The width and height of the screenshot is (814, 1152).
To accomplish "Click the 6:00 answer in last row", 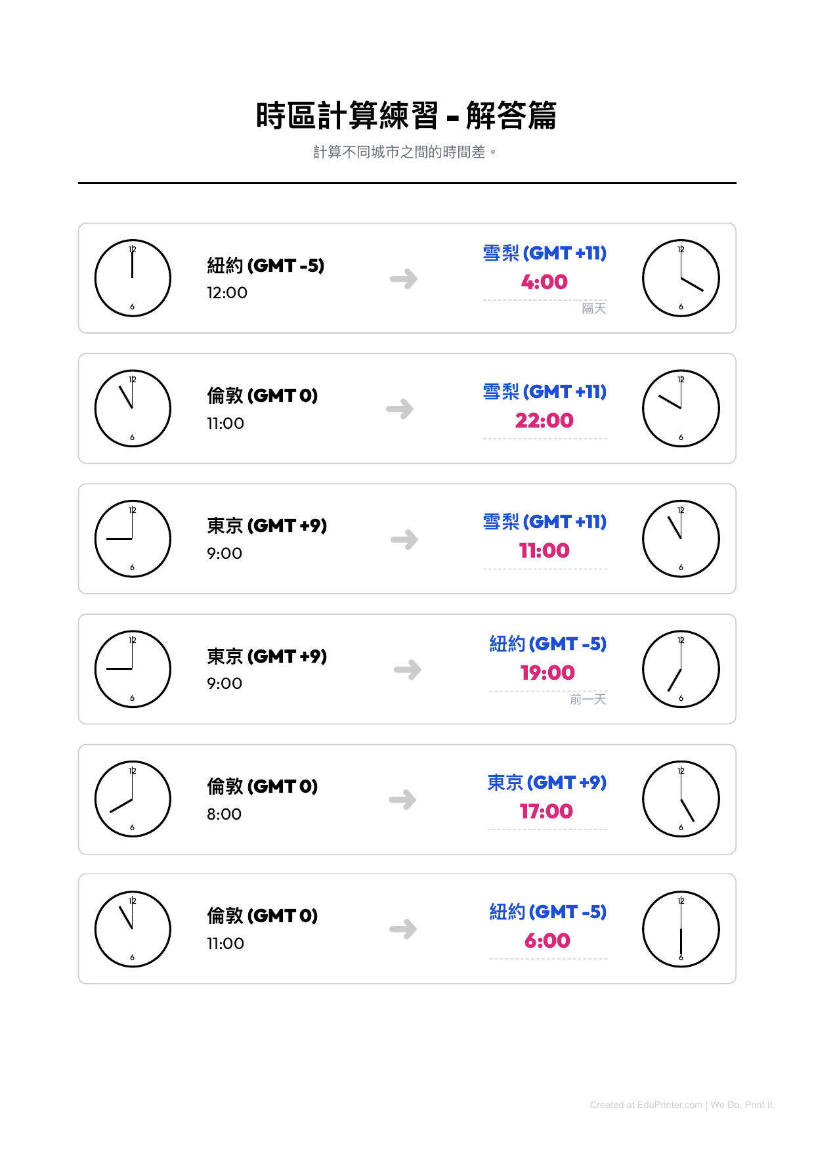I will tap(547, 941).
